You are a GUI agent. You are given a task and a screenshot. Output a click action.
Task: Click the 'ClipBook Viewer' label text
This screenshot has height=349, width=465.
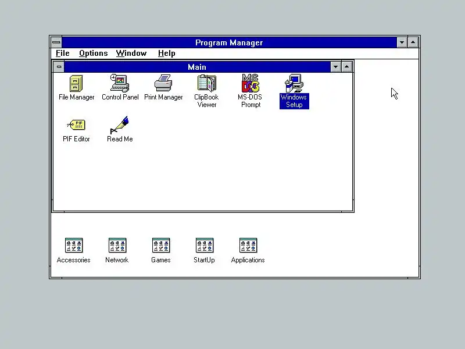coord(207,101)
